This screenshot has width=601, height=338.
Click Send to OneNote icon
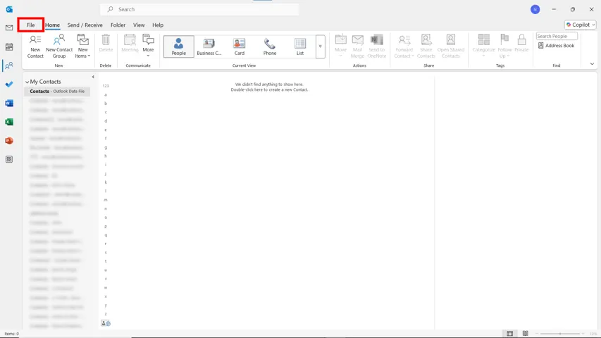[377, 46]
